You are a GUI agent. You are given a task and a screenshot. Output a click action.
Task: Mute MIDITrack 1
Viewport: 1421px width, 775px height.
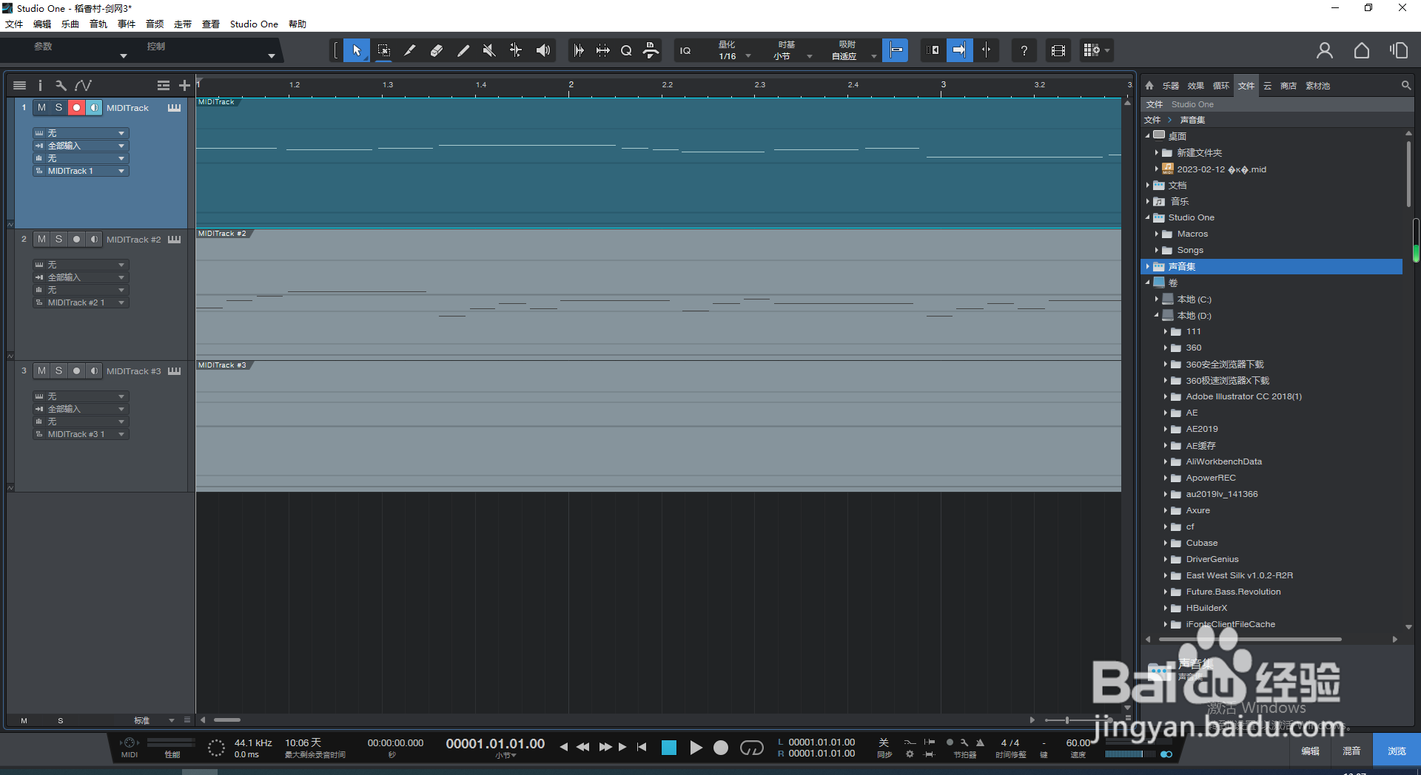(41, 107)
